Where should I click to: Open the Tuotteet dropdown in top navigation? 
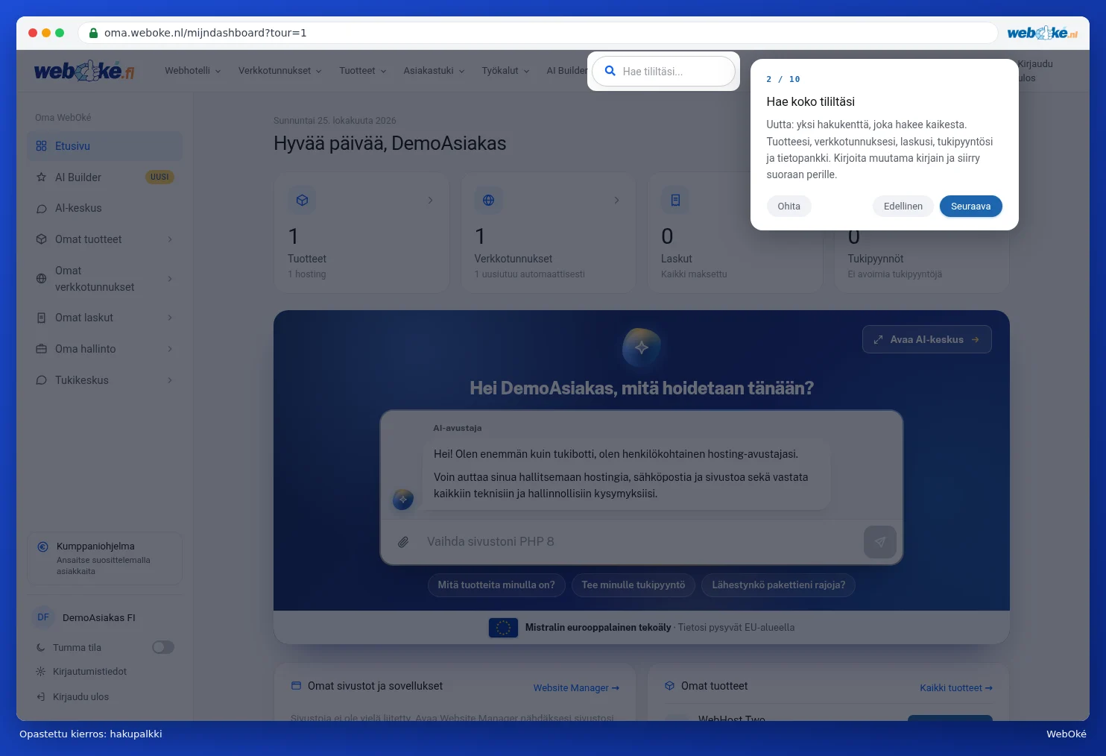363,71
